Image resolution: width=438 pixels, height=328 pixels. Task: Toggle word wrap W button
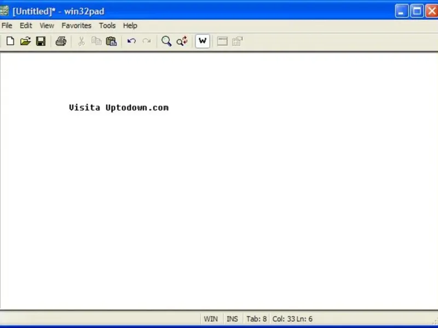coord(203,42)
